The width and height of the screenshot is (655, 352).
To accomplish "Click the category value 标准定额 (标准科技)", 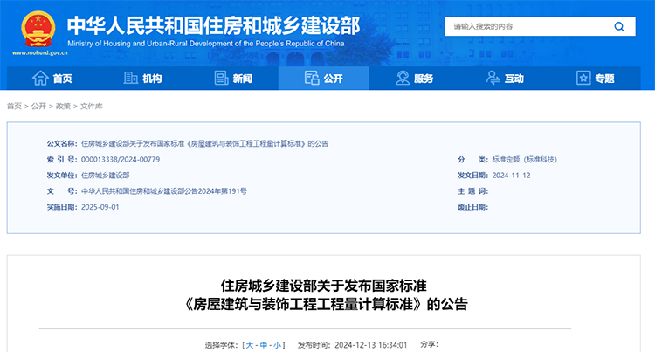I will click(x=525, y=160).
